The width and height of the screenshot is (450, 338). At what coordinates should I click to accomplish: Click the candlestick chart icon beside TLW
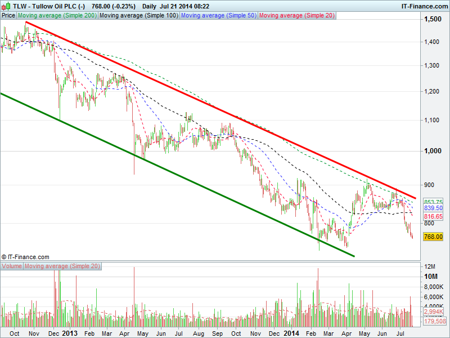tap(5, 6)
